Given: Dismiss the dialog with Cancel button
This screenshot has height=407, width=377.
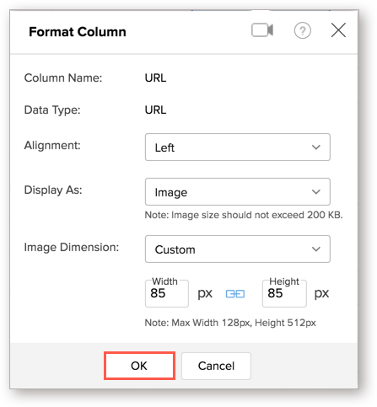Looking at the screenshot, I should click(216, 366).
